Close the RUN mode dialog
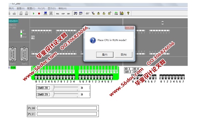The width and height of the screenshot is (204, 127). click(129, 27)
